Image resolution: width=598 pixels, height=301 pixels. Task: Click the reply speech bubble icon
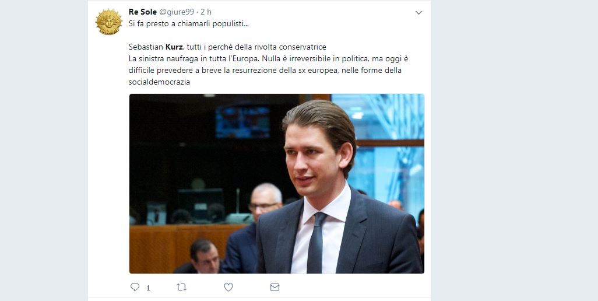coord(135,287)
